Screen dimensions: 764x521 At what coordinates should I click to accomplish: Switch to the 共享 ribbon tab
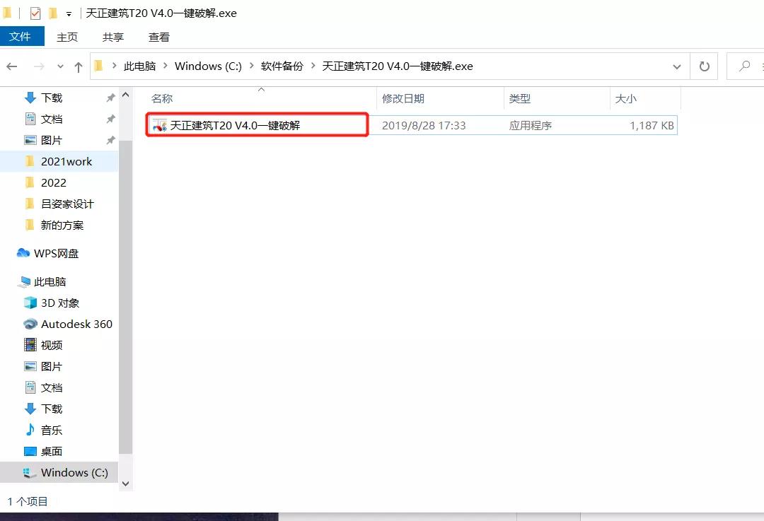point(112,37)
